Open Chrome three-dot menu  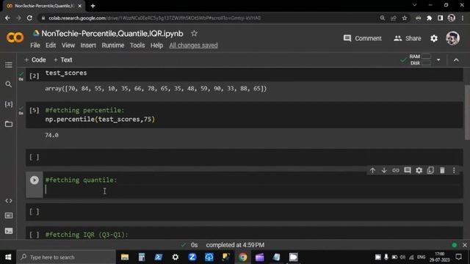coord(463,18)
